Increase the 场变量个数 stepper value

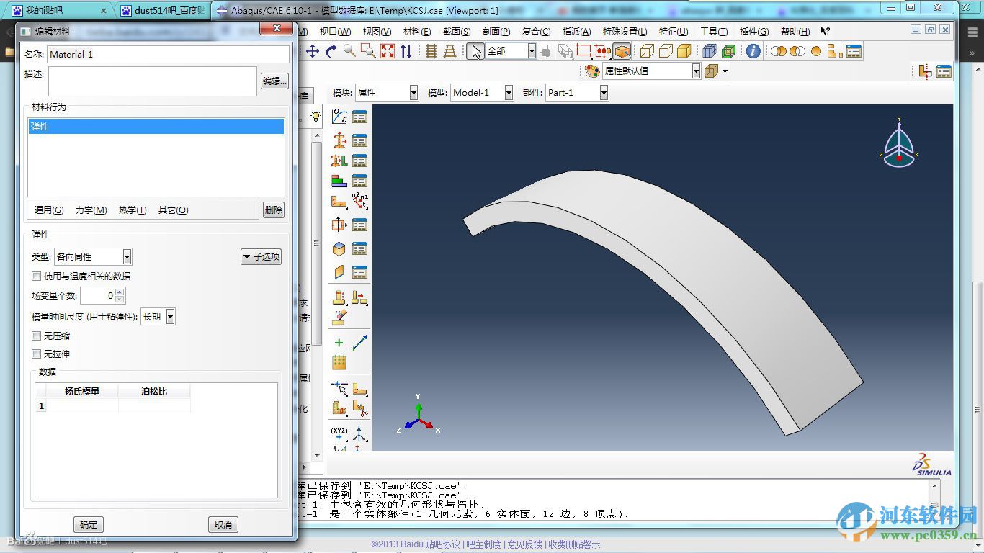tap(120, 292)
